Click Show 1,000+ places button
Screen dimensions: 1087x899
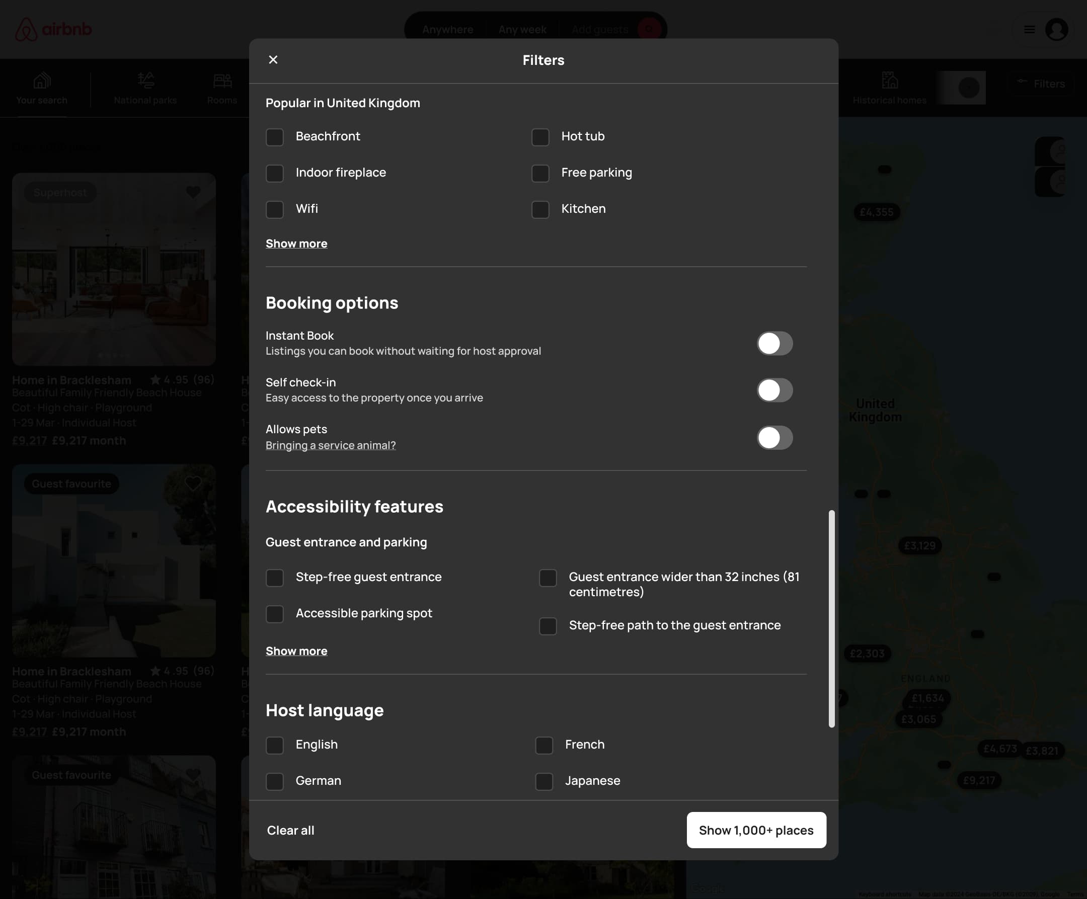coord(756,830)
